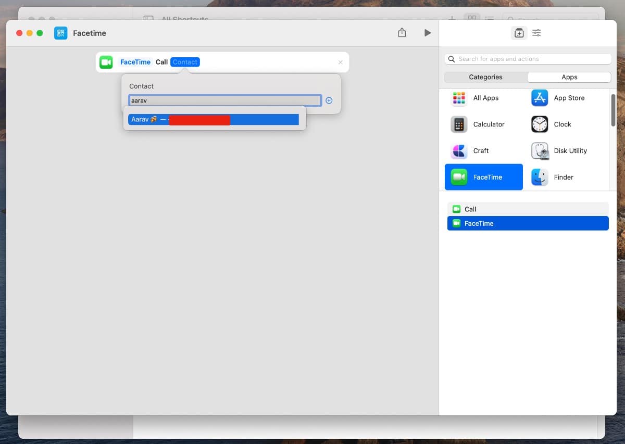Add contact using the plus button
The height and width of the screenshot is (444, 625).
click(329, 100)
